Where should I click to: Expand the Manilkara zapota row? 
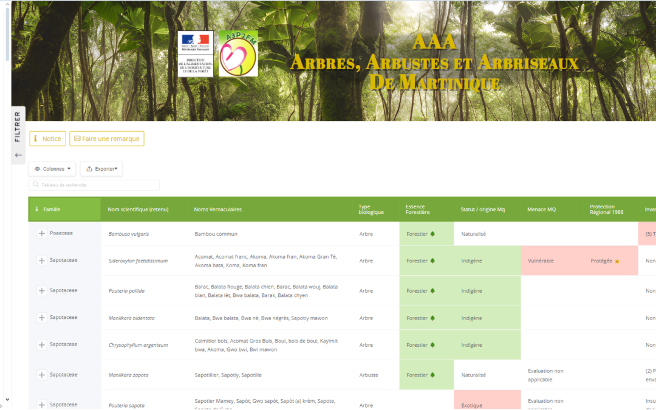pyautogui.click(x=41, y=375)
